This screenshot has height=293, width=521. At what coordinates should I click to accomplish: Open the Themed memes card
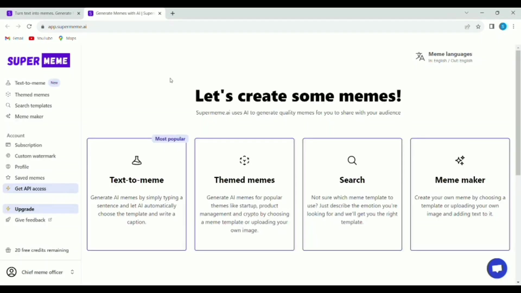pyautogui.click(x=244, y=194)
